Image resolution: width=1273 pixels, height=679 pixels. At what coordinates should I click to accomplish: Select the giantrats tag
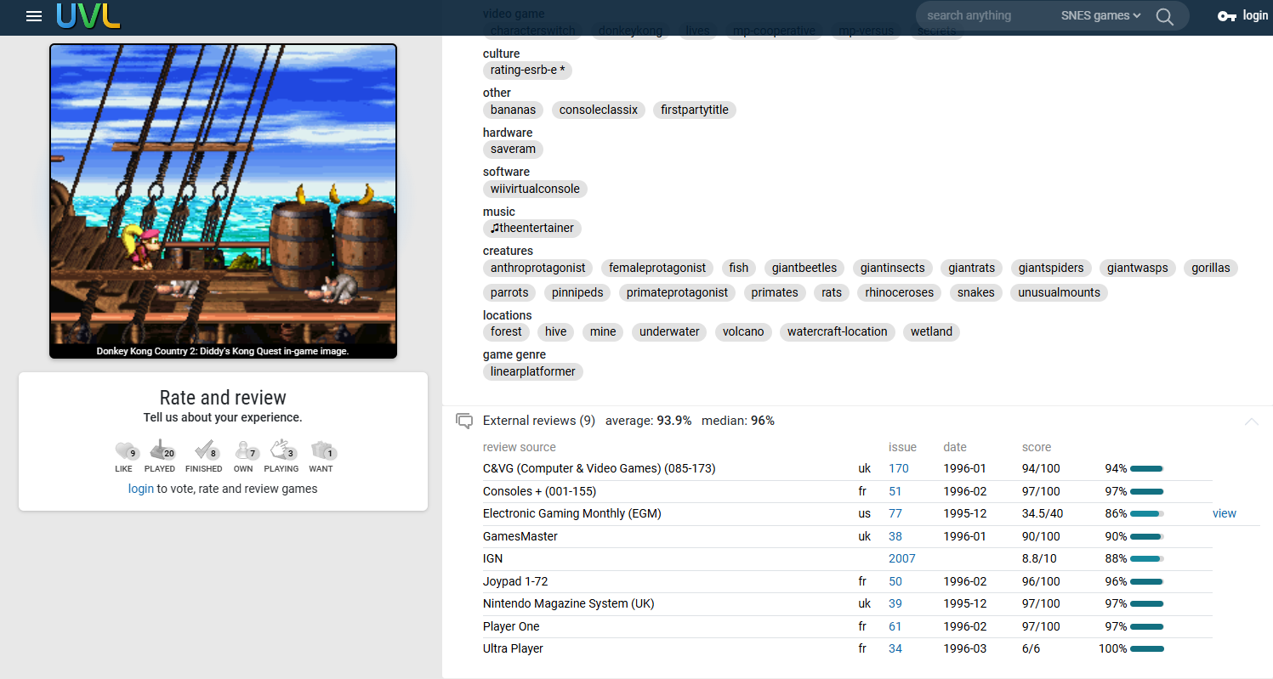972,268
